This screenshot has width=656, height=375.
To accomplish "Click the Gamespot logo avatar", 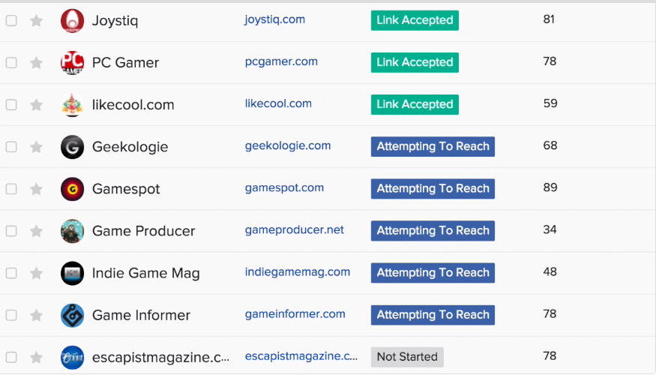I will pyautogui.click(x=73, y=189).
